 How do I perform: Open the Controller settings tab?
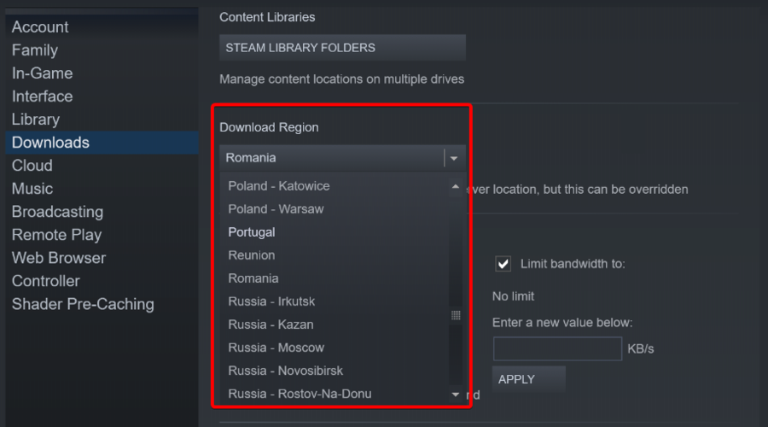(46, 281)
